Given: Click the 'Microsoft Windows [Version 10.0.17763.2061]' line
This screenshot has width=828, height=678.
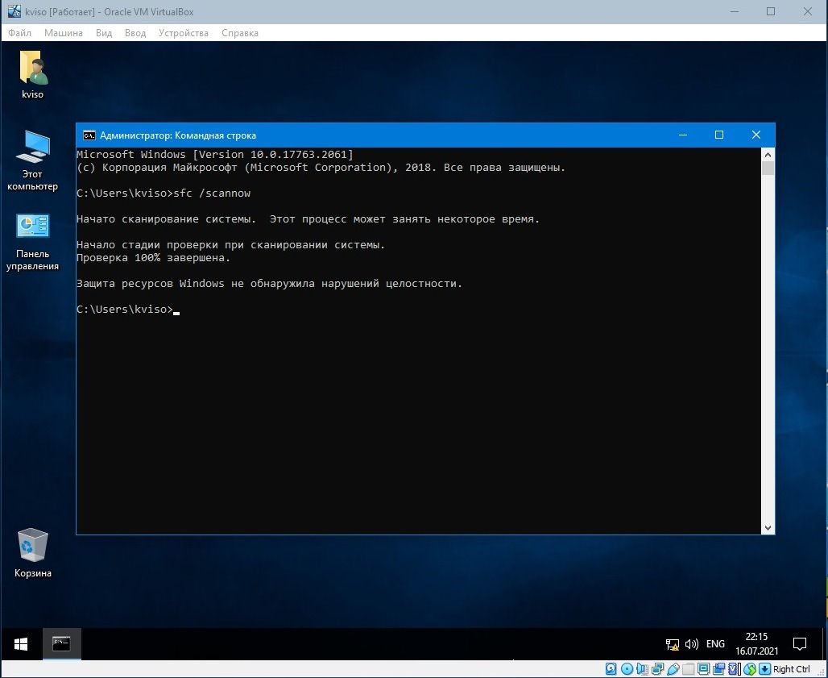Looking at the screenshot, I should 215,154.
